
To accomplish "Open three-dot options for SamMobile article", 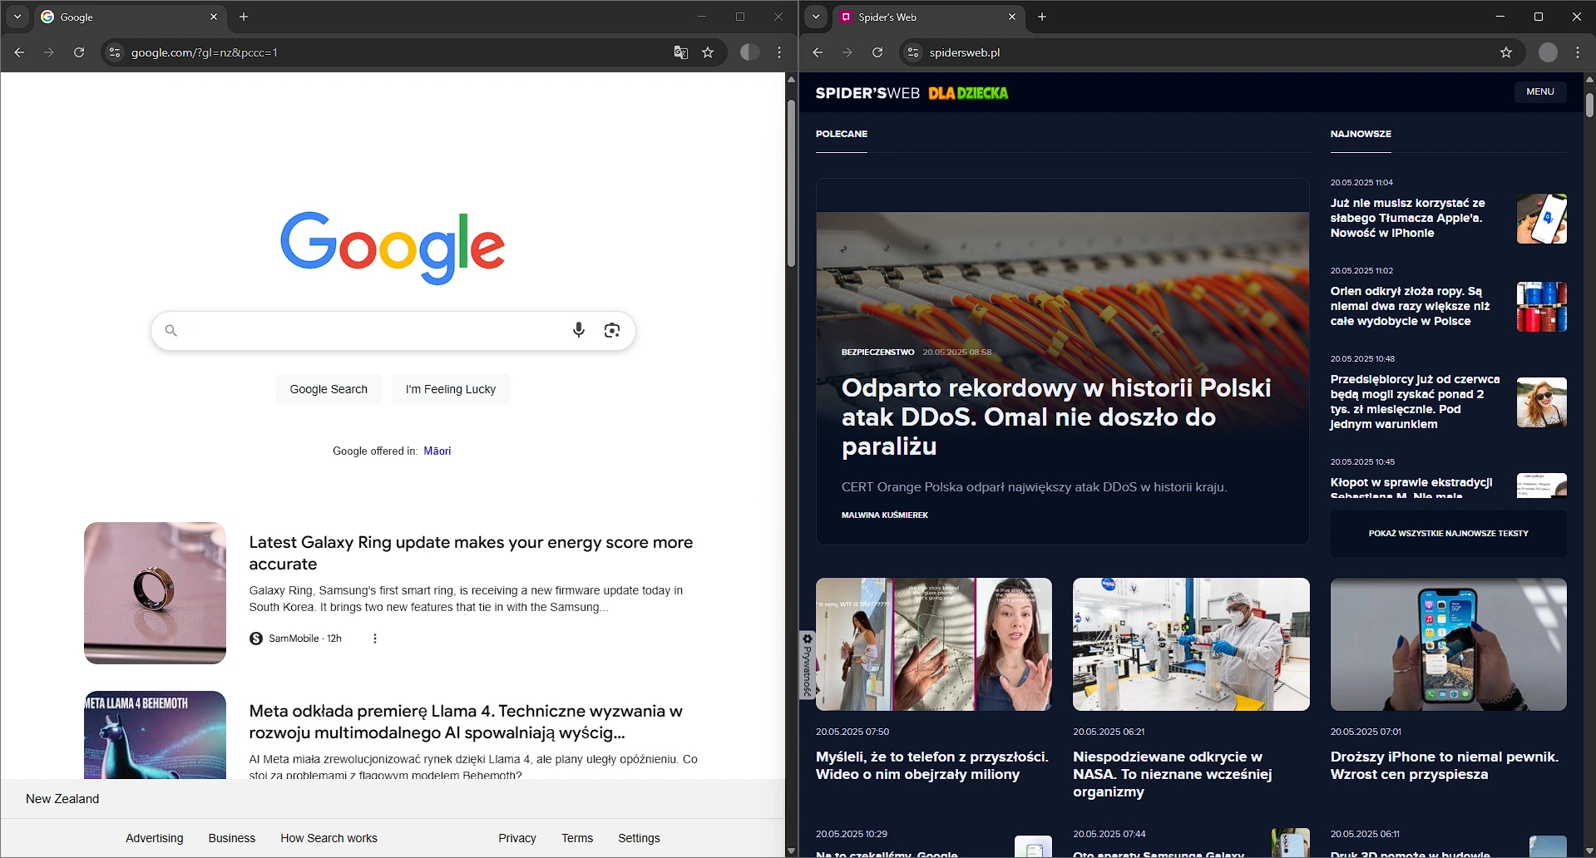I will tap(375, 639).
